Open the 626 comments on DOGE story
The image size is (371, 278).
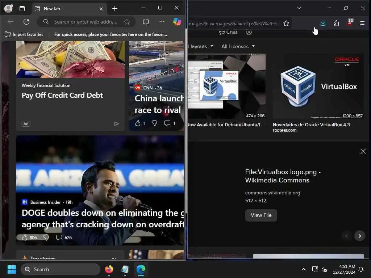pyautogui.click(x=64, y=237)
